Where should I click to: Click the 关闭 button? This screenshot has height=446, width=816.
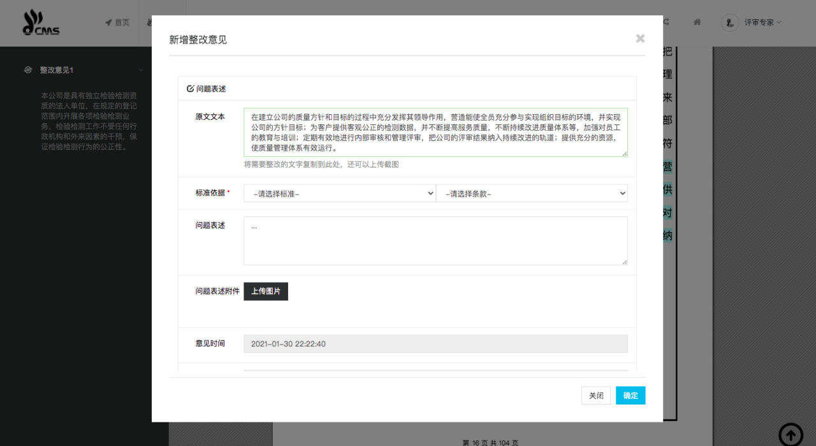pos(596,396)
